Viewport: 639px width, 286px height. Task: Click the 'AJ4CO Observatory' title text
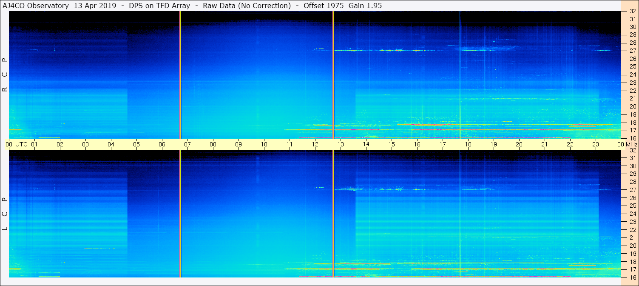36,6
